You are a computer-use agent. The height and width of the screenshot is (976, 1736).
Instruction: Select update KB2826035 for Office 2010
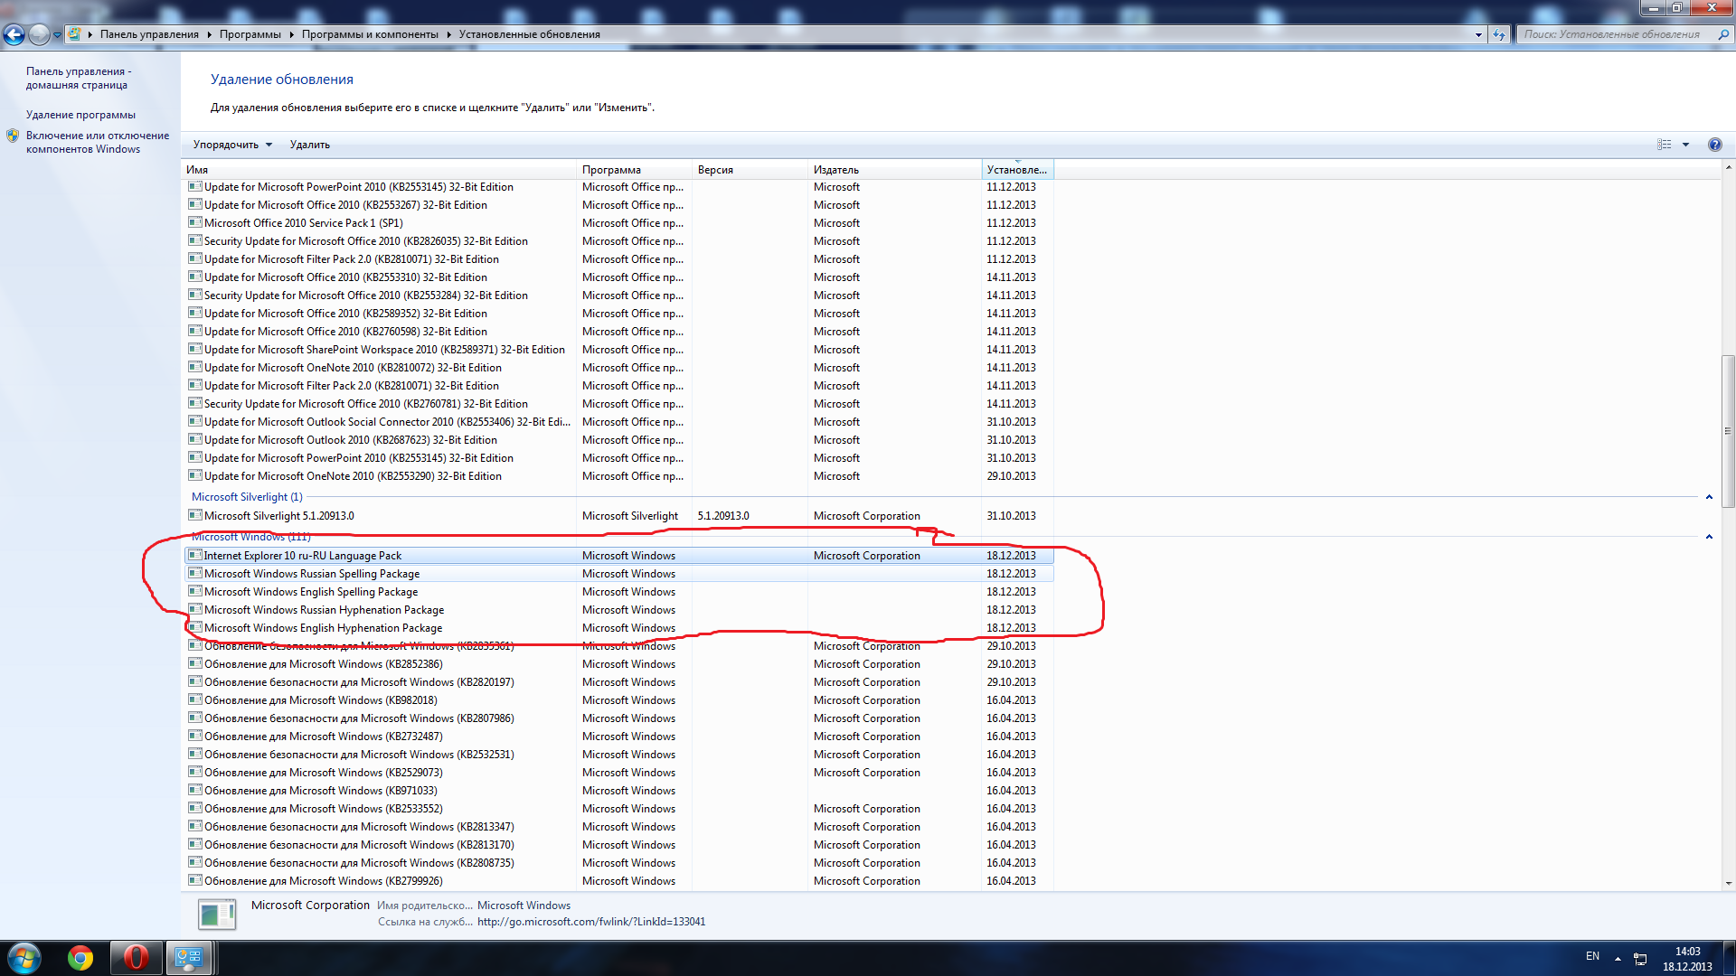click(619, 241)
